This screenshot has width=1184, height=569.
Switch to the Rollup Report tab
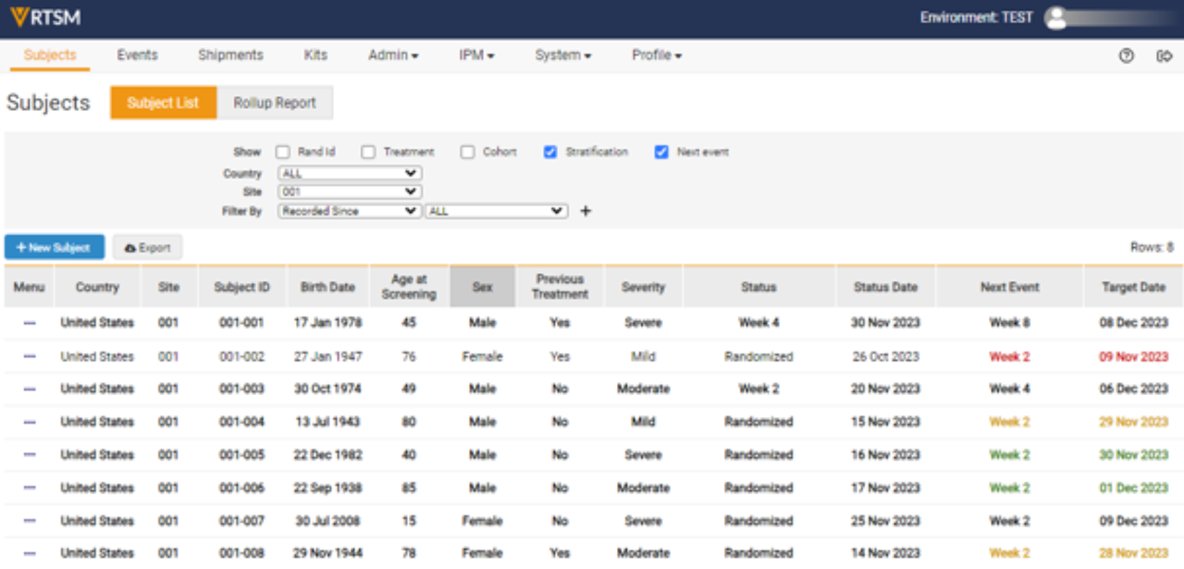[275, 103]
